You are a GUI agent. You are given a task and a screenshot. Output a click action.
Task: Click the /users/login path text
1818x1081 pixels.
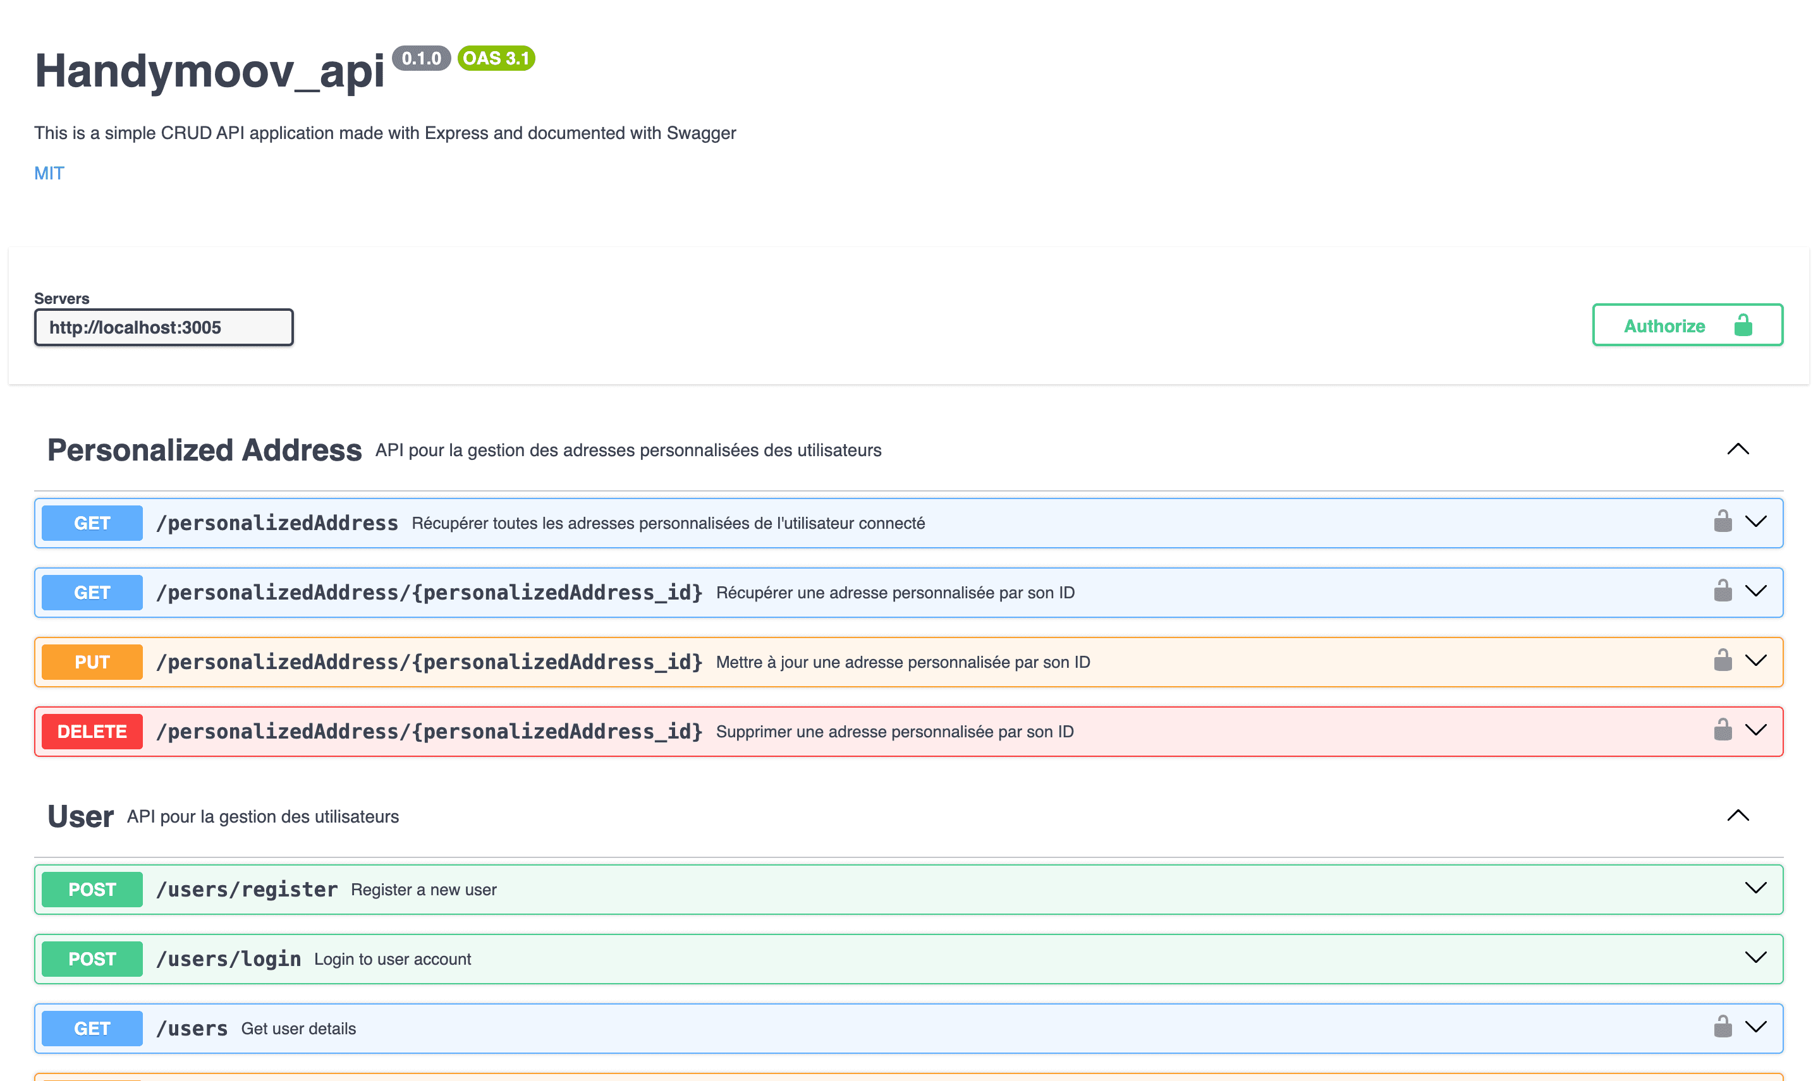pos(229,958)
